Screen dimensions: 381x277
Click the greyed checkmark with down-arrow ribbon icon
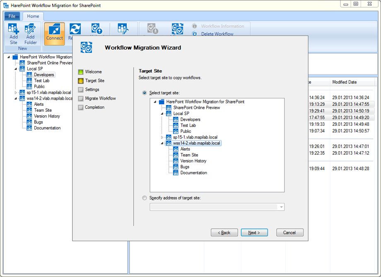152,29
